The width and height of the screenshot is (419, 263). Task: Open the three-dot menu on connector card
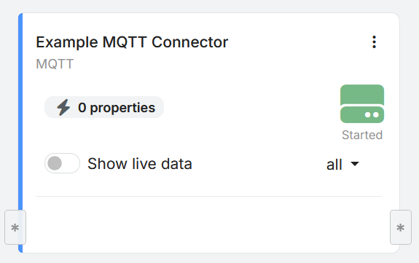(x=374, y=42)
